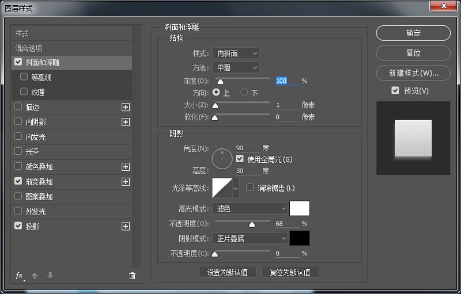Add another 渐变叠加 effect via plus icon
461x294 pixels.
(x=126, y=182)
